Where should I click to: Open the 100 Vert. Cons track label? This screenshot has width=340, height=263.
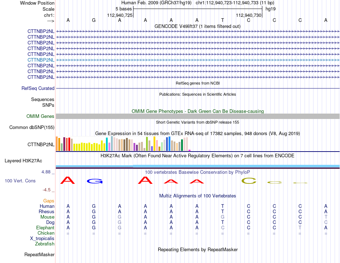pos(20,181)
